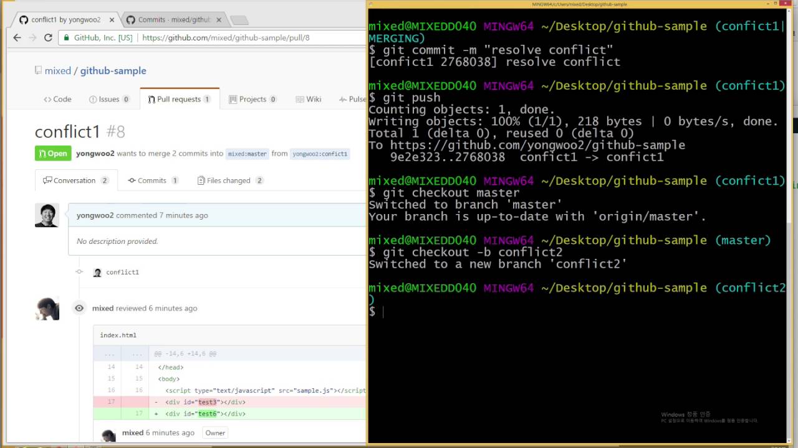Reload the GitHub pull request page
This screenshot has width=798, height=448.
coord(48,37)
